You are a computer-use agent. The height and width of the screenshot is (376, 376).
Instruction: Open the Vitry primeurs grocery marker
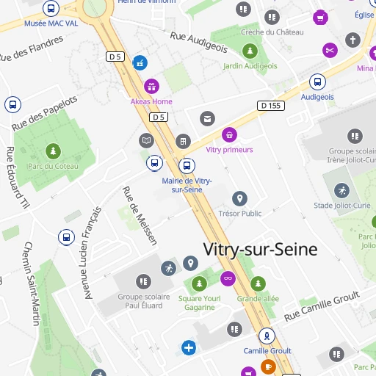click(x=229, y=134)
